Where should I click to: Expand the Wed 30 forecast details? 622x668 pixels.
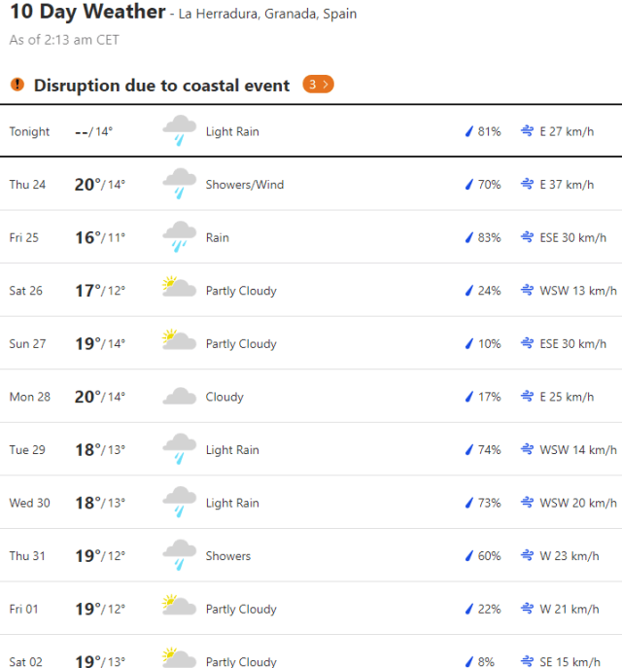click(311, 503)
